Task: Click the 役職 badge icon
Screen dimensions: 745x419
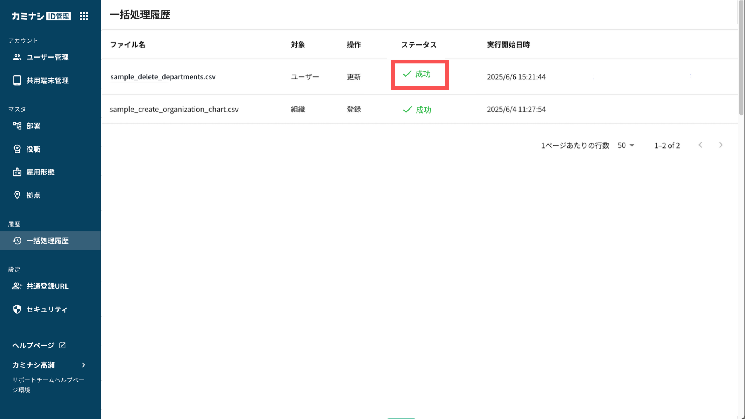Action: click(17, 149)
